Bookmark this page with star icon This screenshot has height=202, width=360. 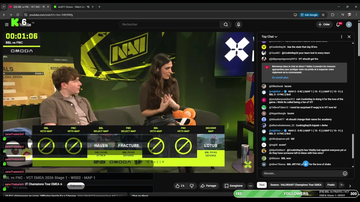323,15
